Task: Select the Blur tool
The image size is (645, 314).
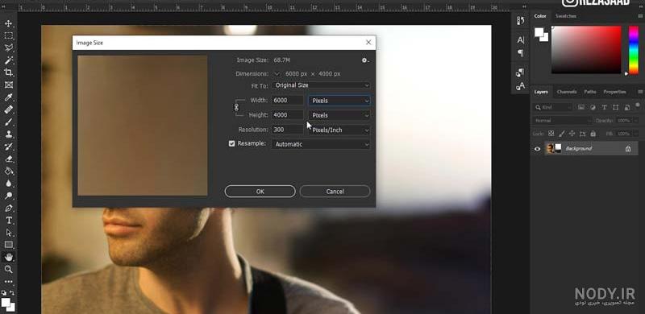Action: click(9, 184)
